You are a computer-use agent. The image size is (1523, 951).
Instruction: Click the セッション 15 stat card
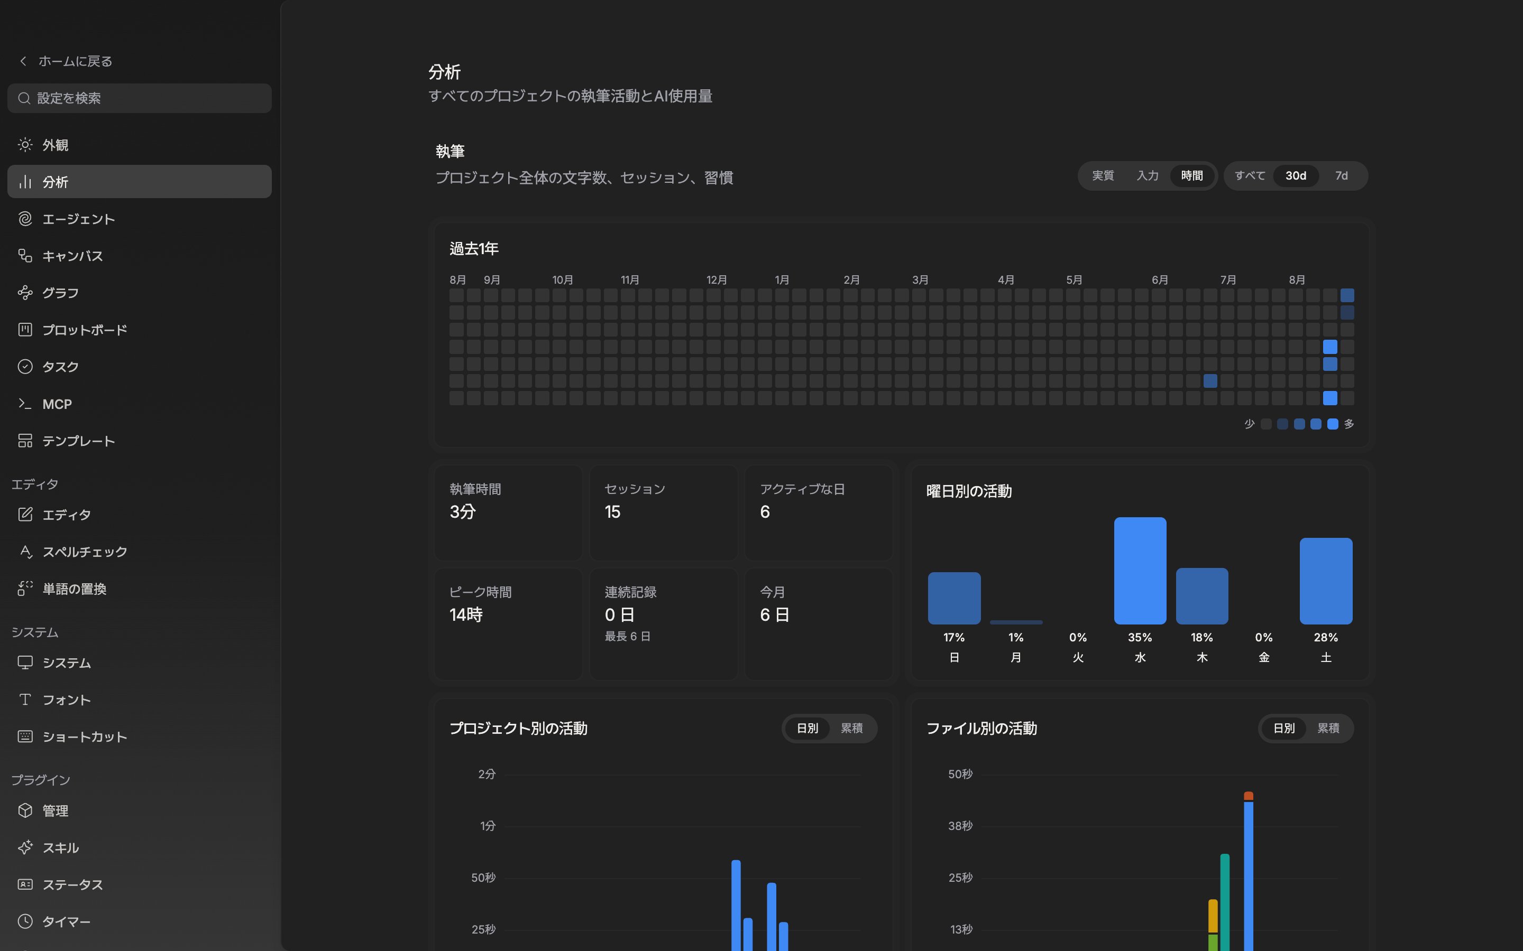click(663, 512)
